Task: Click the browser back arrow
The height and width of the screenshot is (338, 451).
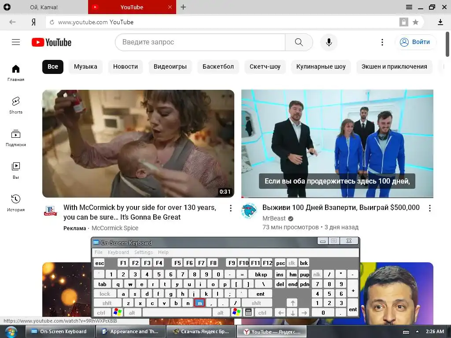Action: pos(12,22)
